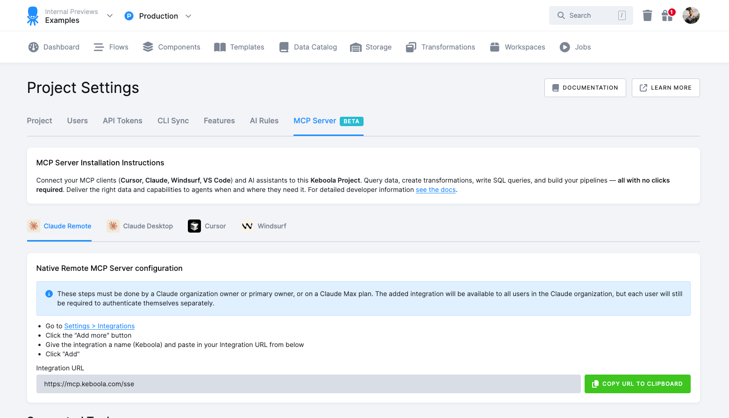Copy the integration URL to clipboard
The width and height of the screenshot is (729, 418).
click(x=637, y=384)
